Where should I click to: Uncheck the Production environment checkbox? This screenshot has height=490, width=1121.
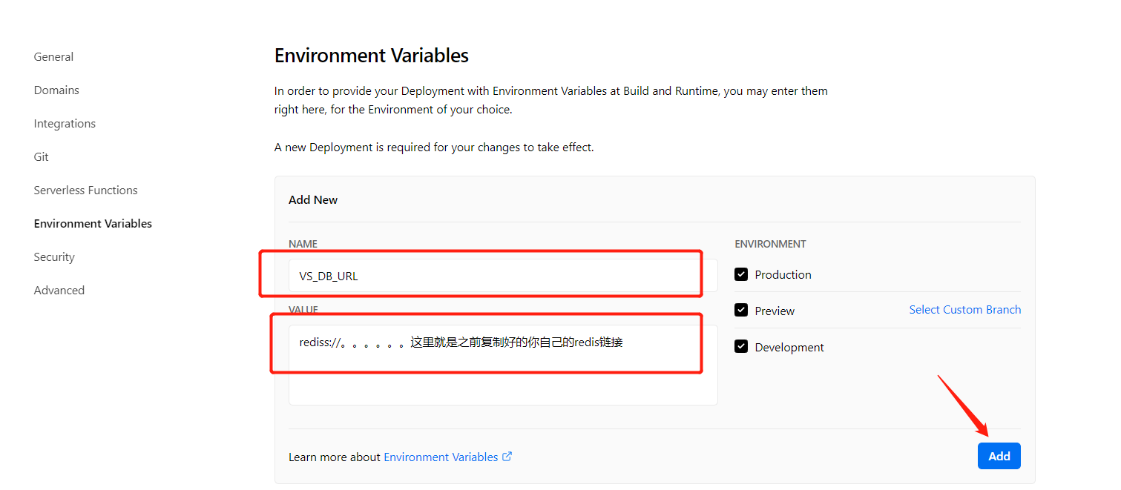741,274
